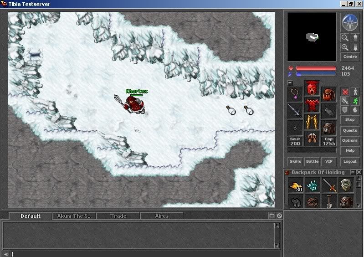Open the Skills window
The height and width of the screenshot is (257, 364).
coord(295,161)
